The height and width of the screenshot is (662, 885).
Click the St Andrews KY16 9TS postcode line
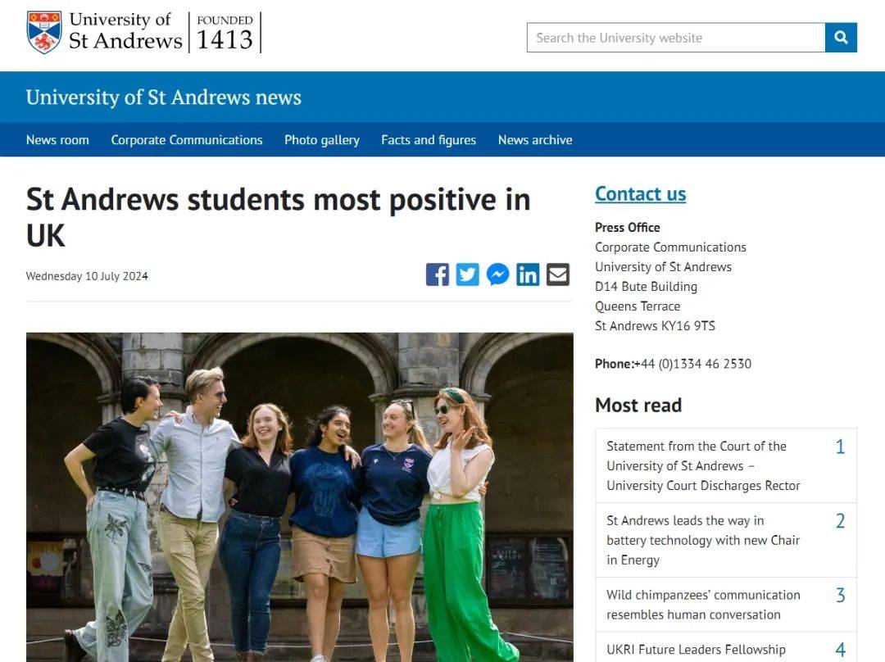click(656, 326)
